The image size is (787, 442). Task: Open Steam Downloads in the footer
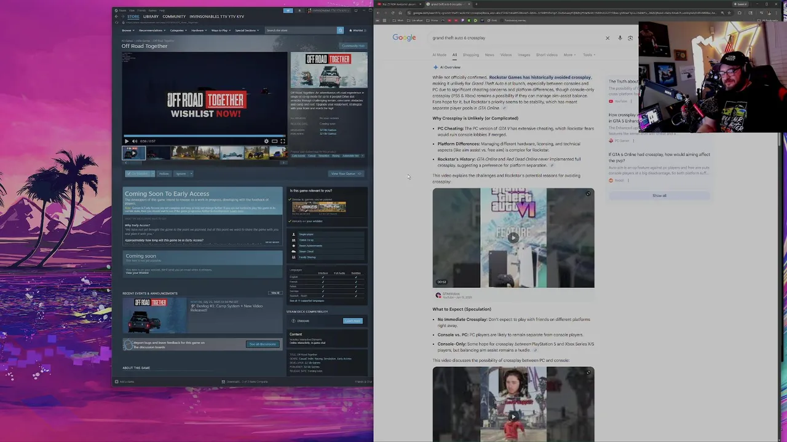coord(245,382)
